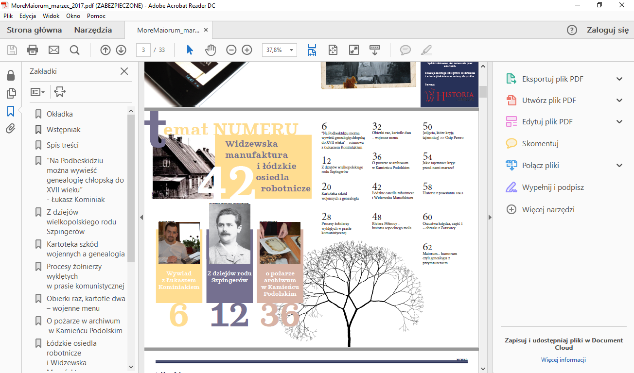Open the Widok menu
This screenshot has width=634, height=373.
coord(51,16)
